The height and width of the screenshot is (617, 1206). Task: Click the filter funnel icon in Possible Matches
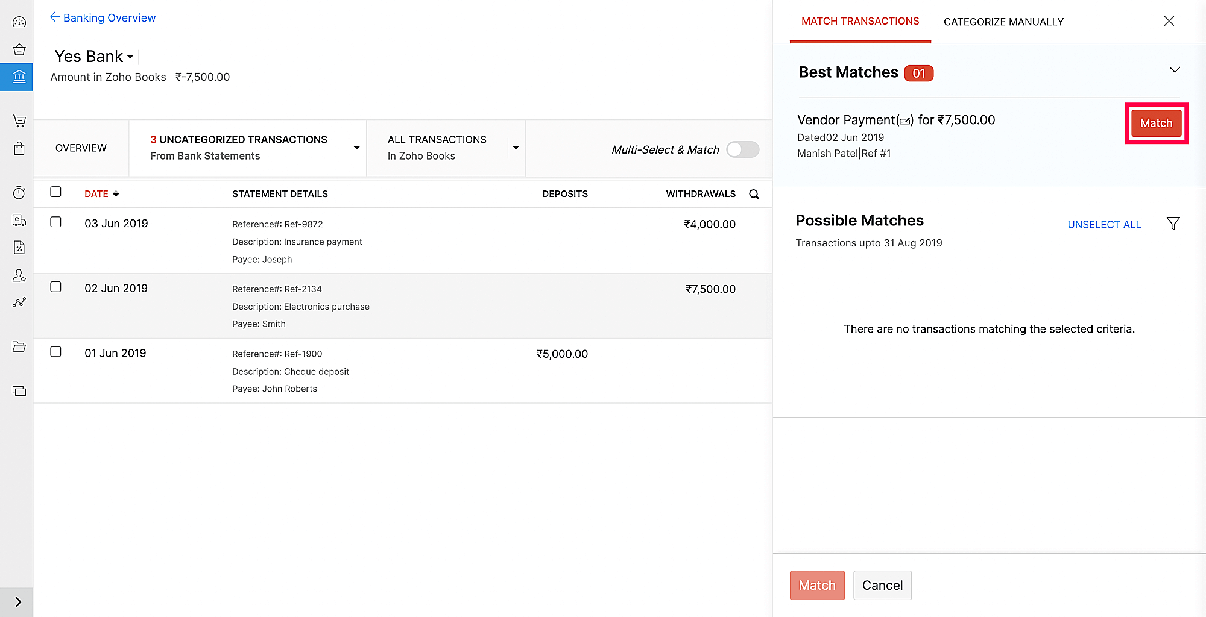pyautogui.click(x=1173, y=224)
